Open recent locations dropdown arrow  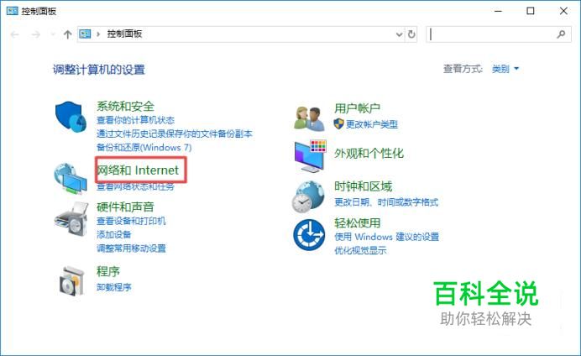click(x=53, y=34)
